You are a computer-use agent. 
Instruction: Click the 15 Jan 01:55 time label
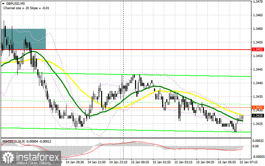[x=162, y=162]
